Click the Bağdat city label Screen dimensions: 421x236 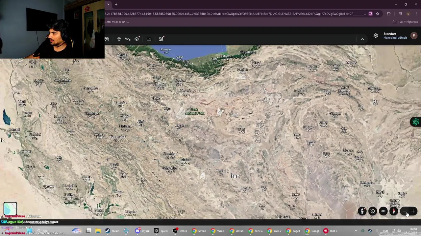(x=35, y=134)
